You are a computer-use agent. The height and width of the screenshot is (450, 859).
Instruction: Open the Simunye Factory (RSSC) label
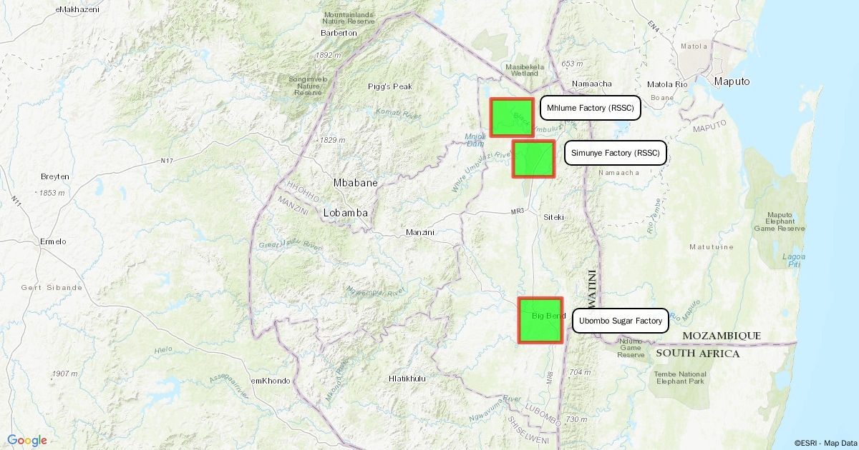(615, 153)
